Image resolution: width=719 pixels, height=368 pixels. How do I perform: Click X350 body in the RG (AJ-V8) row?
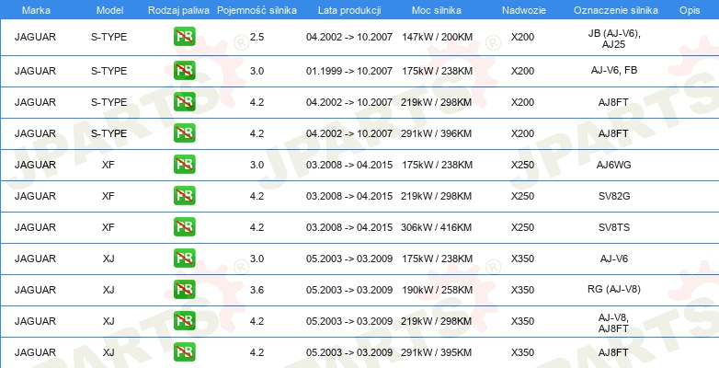pos(523,290)
